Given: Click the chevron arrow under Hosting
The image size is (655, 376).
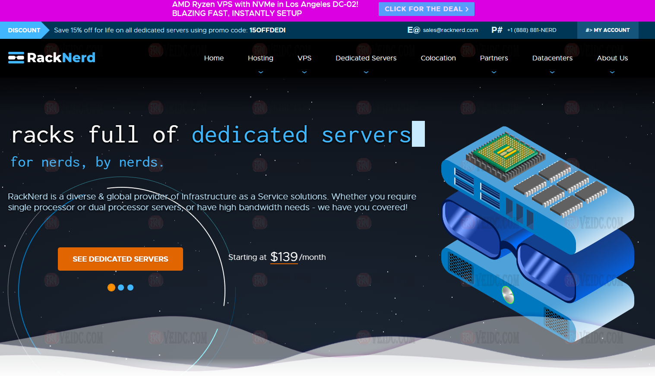Looking at the screenshot, I should click(260, 72).
